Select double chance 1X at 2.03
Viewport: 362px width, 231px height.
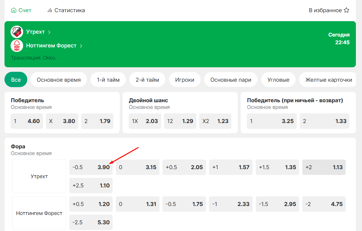145,121
